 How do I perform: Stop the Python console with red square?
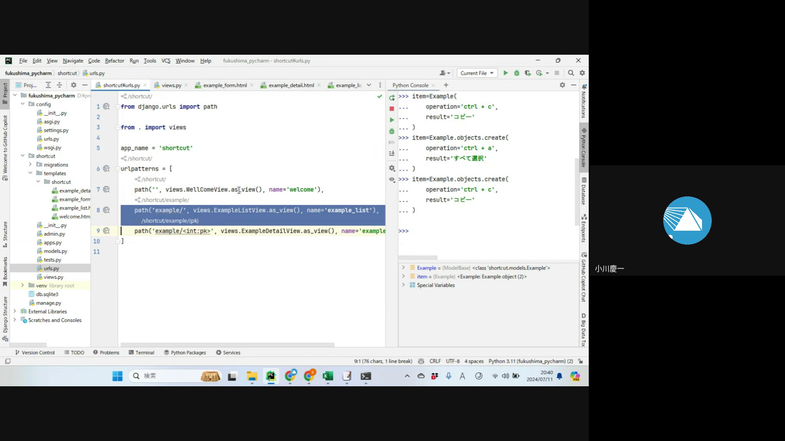click(x=392, y=109)
